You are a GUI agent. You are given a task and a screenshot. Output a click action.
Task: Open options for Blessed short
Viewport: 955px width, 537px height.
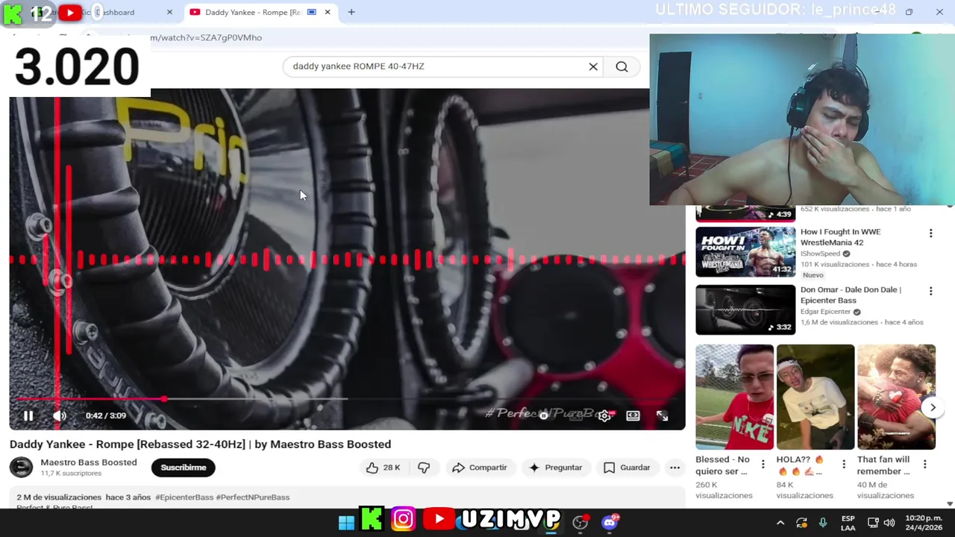pyautogui.click(x=763, y=464)
